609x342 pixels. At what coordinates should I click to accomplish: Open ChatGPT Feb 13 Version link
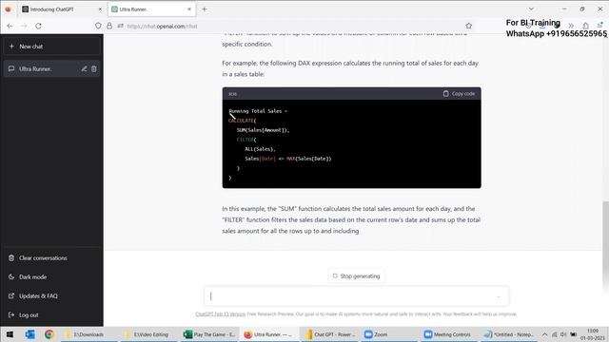tap(220, 314)
